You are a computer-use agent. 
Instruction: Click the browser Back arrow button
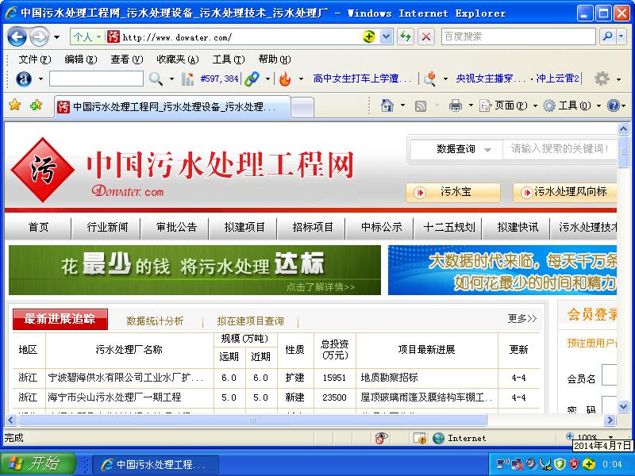click(17, 37)
